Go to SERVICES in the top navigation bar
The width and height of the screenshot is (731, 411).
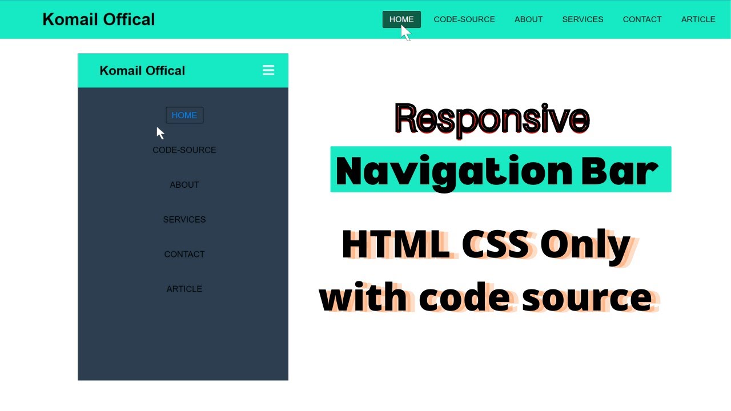click(583, 19)
